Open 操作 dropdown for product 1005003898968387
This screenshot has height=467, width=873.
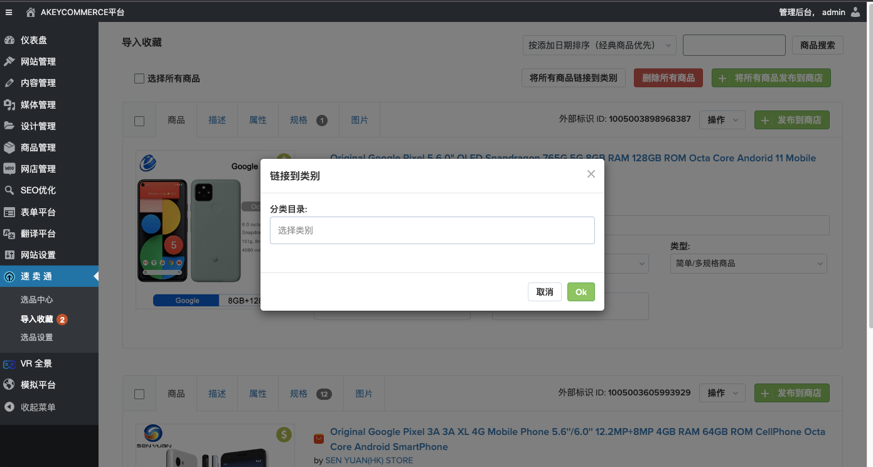click(722, 120)
